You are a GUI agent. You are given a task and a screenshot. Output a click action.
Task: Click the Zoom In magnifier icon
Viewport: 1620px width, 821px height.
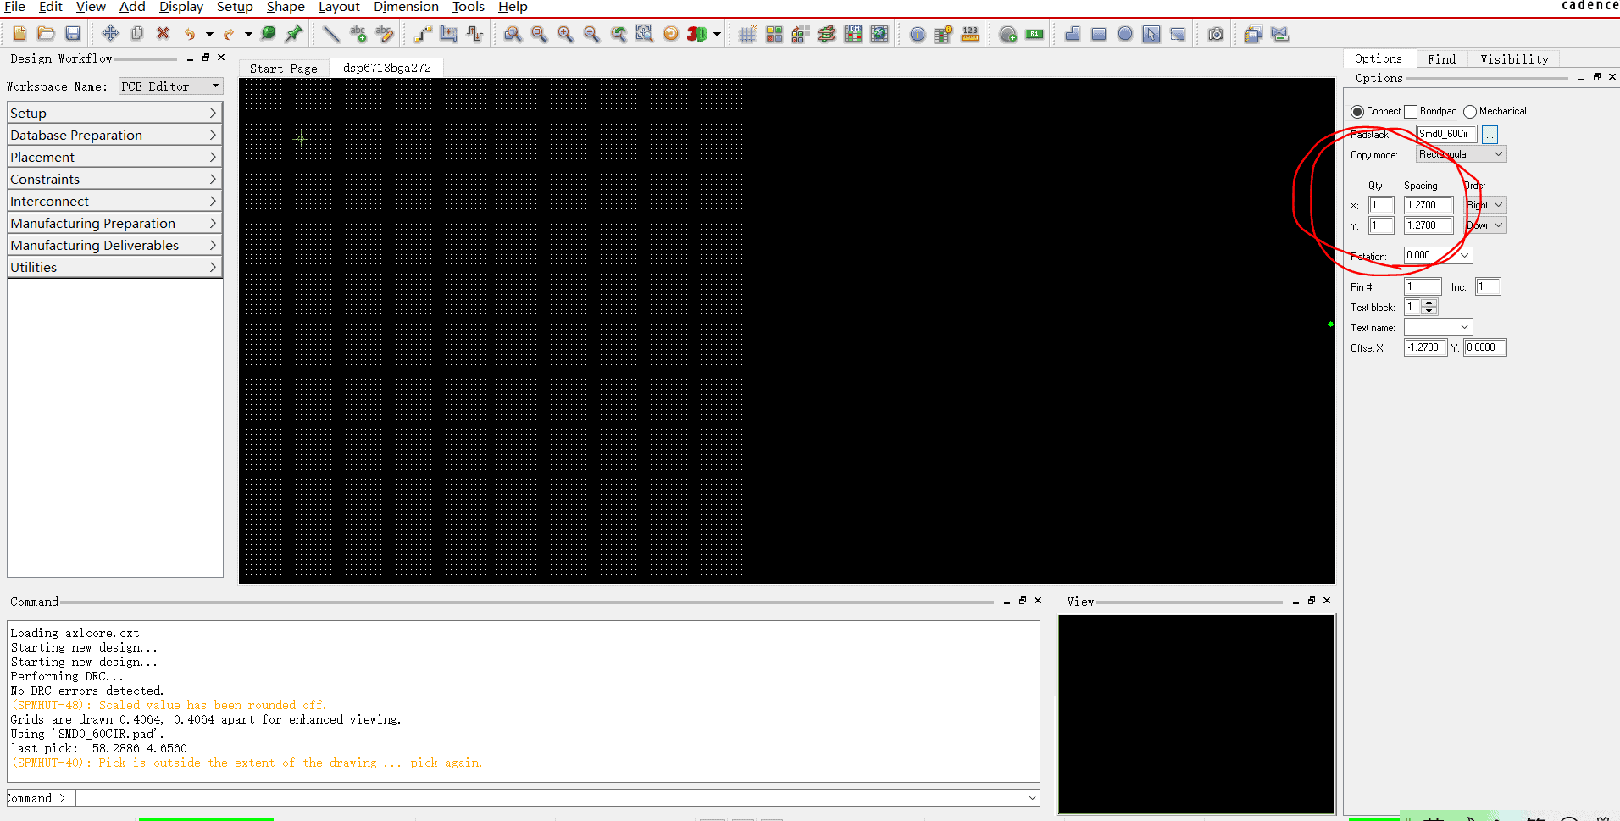565,34
